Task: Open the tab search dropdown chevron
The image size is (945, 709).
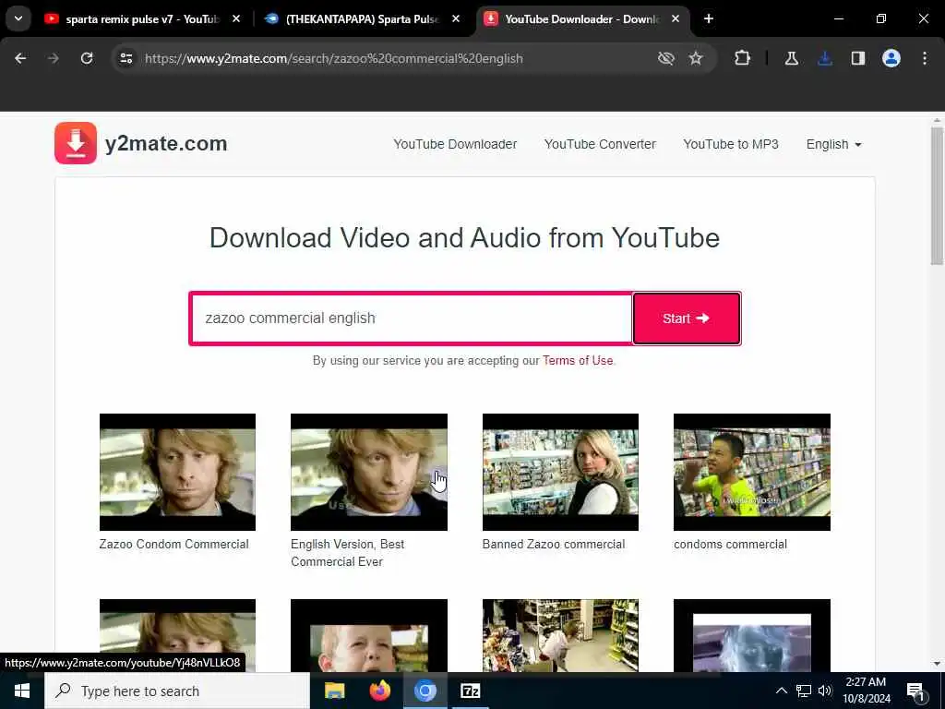Action: (18, 18)
